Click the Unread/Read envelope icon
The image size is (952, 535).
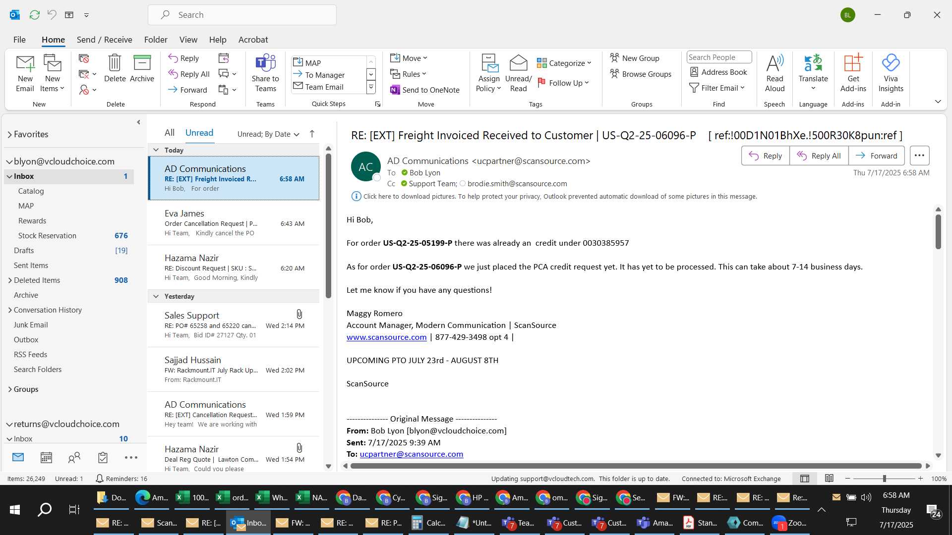tap(518, 73)
